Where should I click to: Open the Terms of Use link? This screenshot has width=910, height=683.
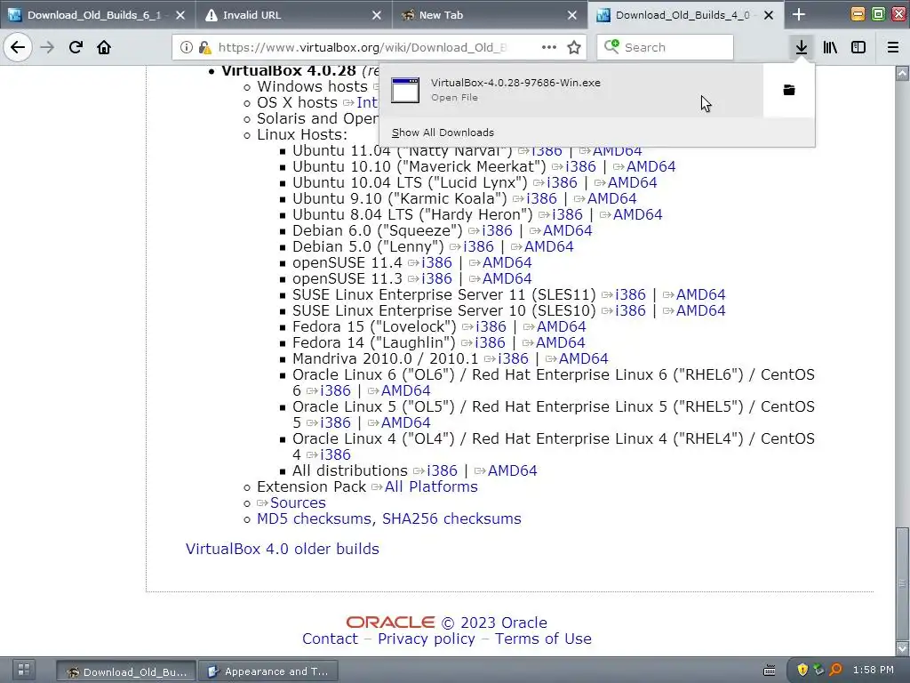pos(543,639)
